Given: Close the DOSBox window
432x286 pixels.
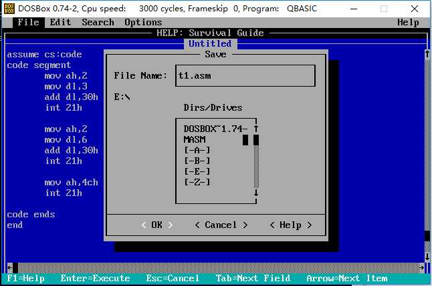Looking at the screenshot, I should 415,9.
